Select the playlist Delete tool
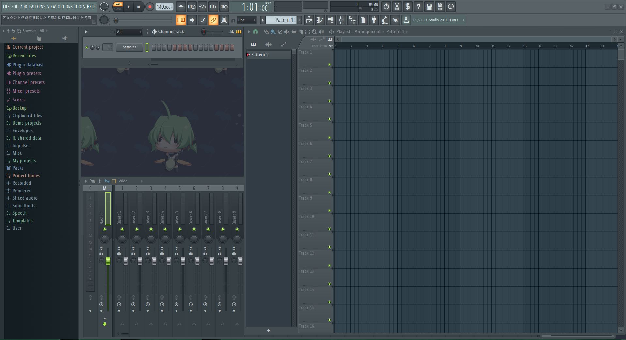 pyautogui.click(x=280, y=32)
